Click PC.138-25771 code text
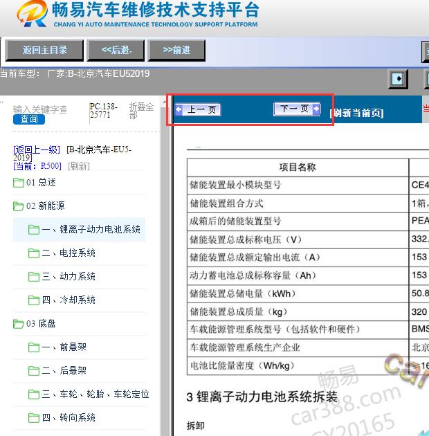This screenshot has width=429, height=436. pyautogui.click(x=104, y=111)
